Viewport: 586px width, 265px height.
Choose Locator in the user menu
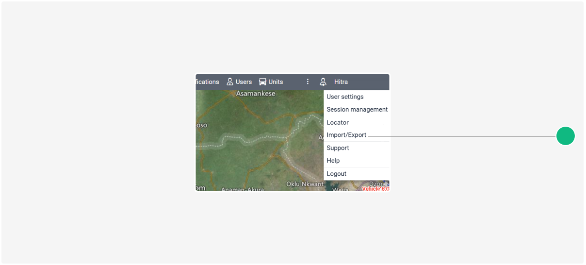tap(338, 122)
